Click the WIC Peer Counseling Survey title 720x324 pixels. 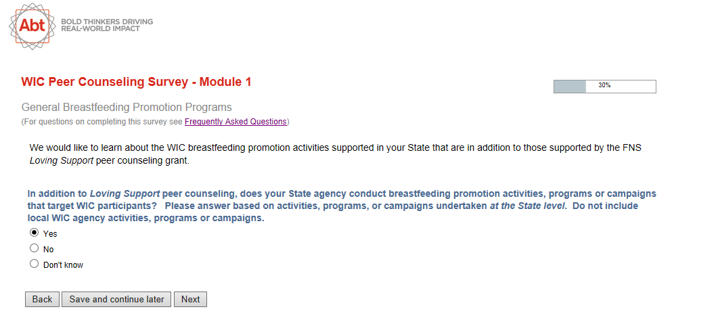tap(136, 82)
